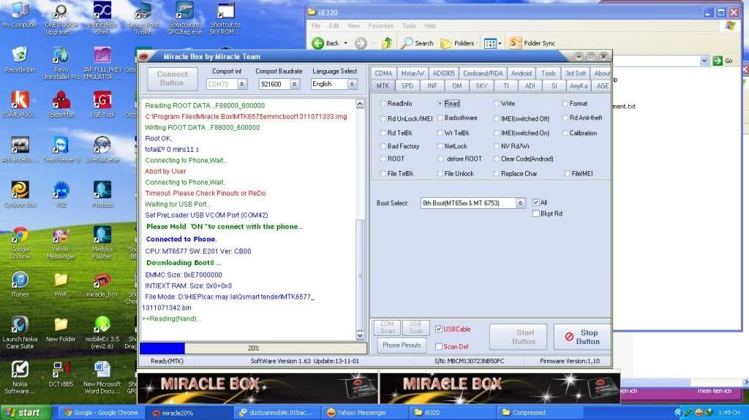Screen dimensions: 749x420
Task: Click Go button in i8320 window
Action: [x=723, y=61]
